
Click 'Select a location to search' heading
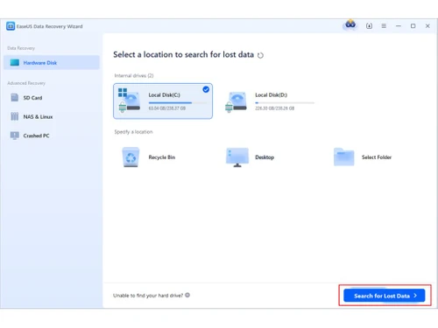[x=183, y=54]
